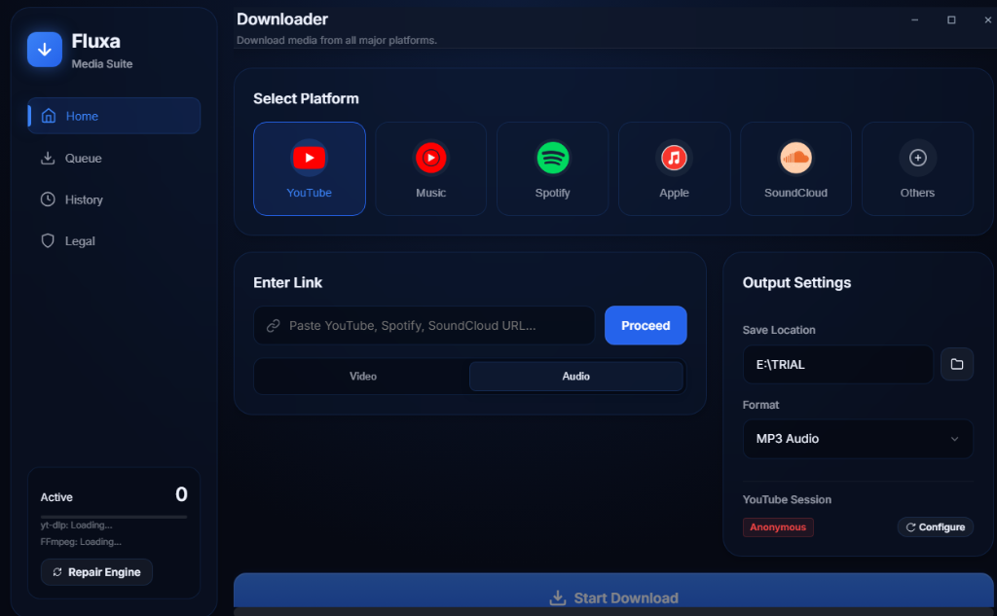Viewport: 997px width, 616px height.
Task: Choose the Spotify platform card
Action: [553, 168]
